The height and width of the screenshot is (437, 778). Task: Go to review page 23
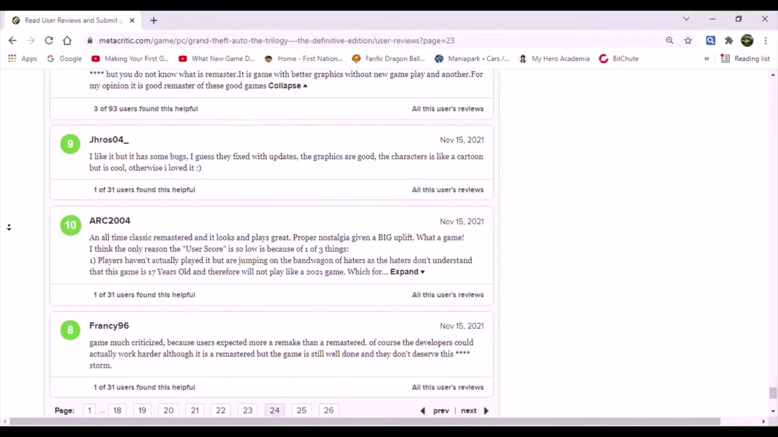247,411
